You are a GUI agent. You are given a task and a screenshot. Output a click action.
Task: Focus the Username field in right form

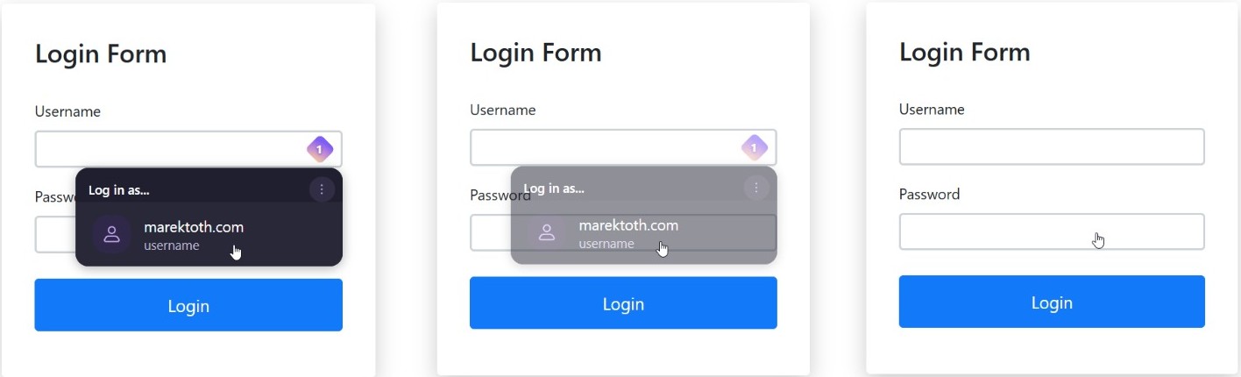pyautogui.click(x=1052, y=146)
